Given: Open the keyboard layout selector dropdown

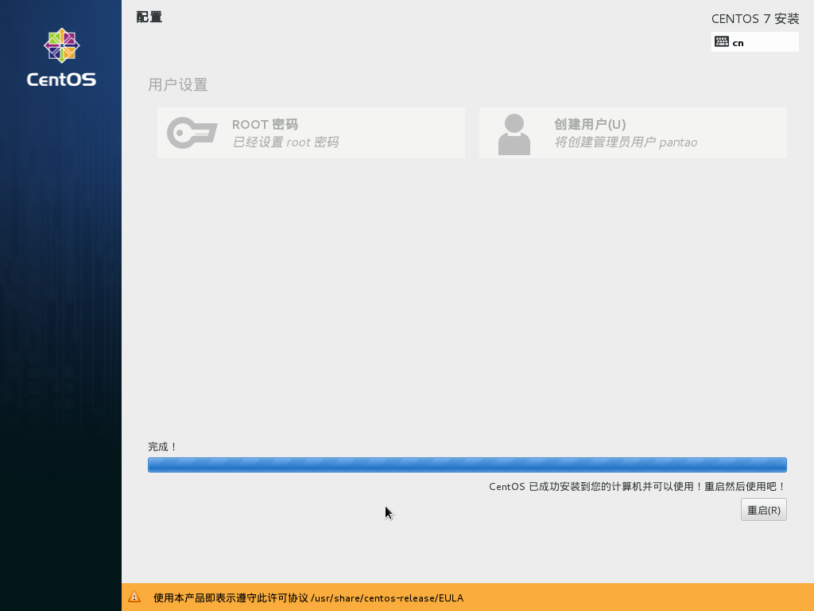Looking at the screenshot, I should pos(754,41).
